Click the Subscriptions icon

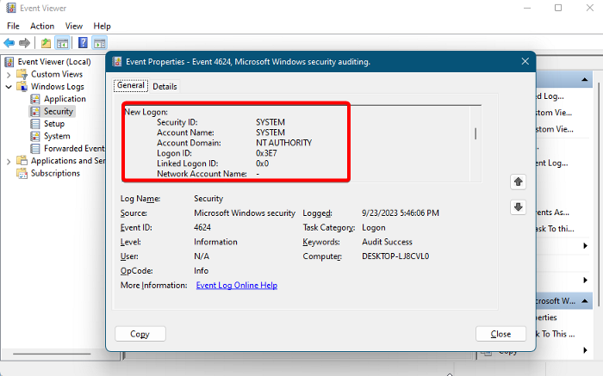tap(22, 173)
